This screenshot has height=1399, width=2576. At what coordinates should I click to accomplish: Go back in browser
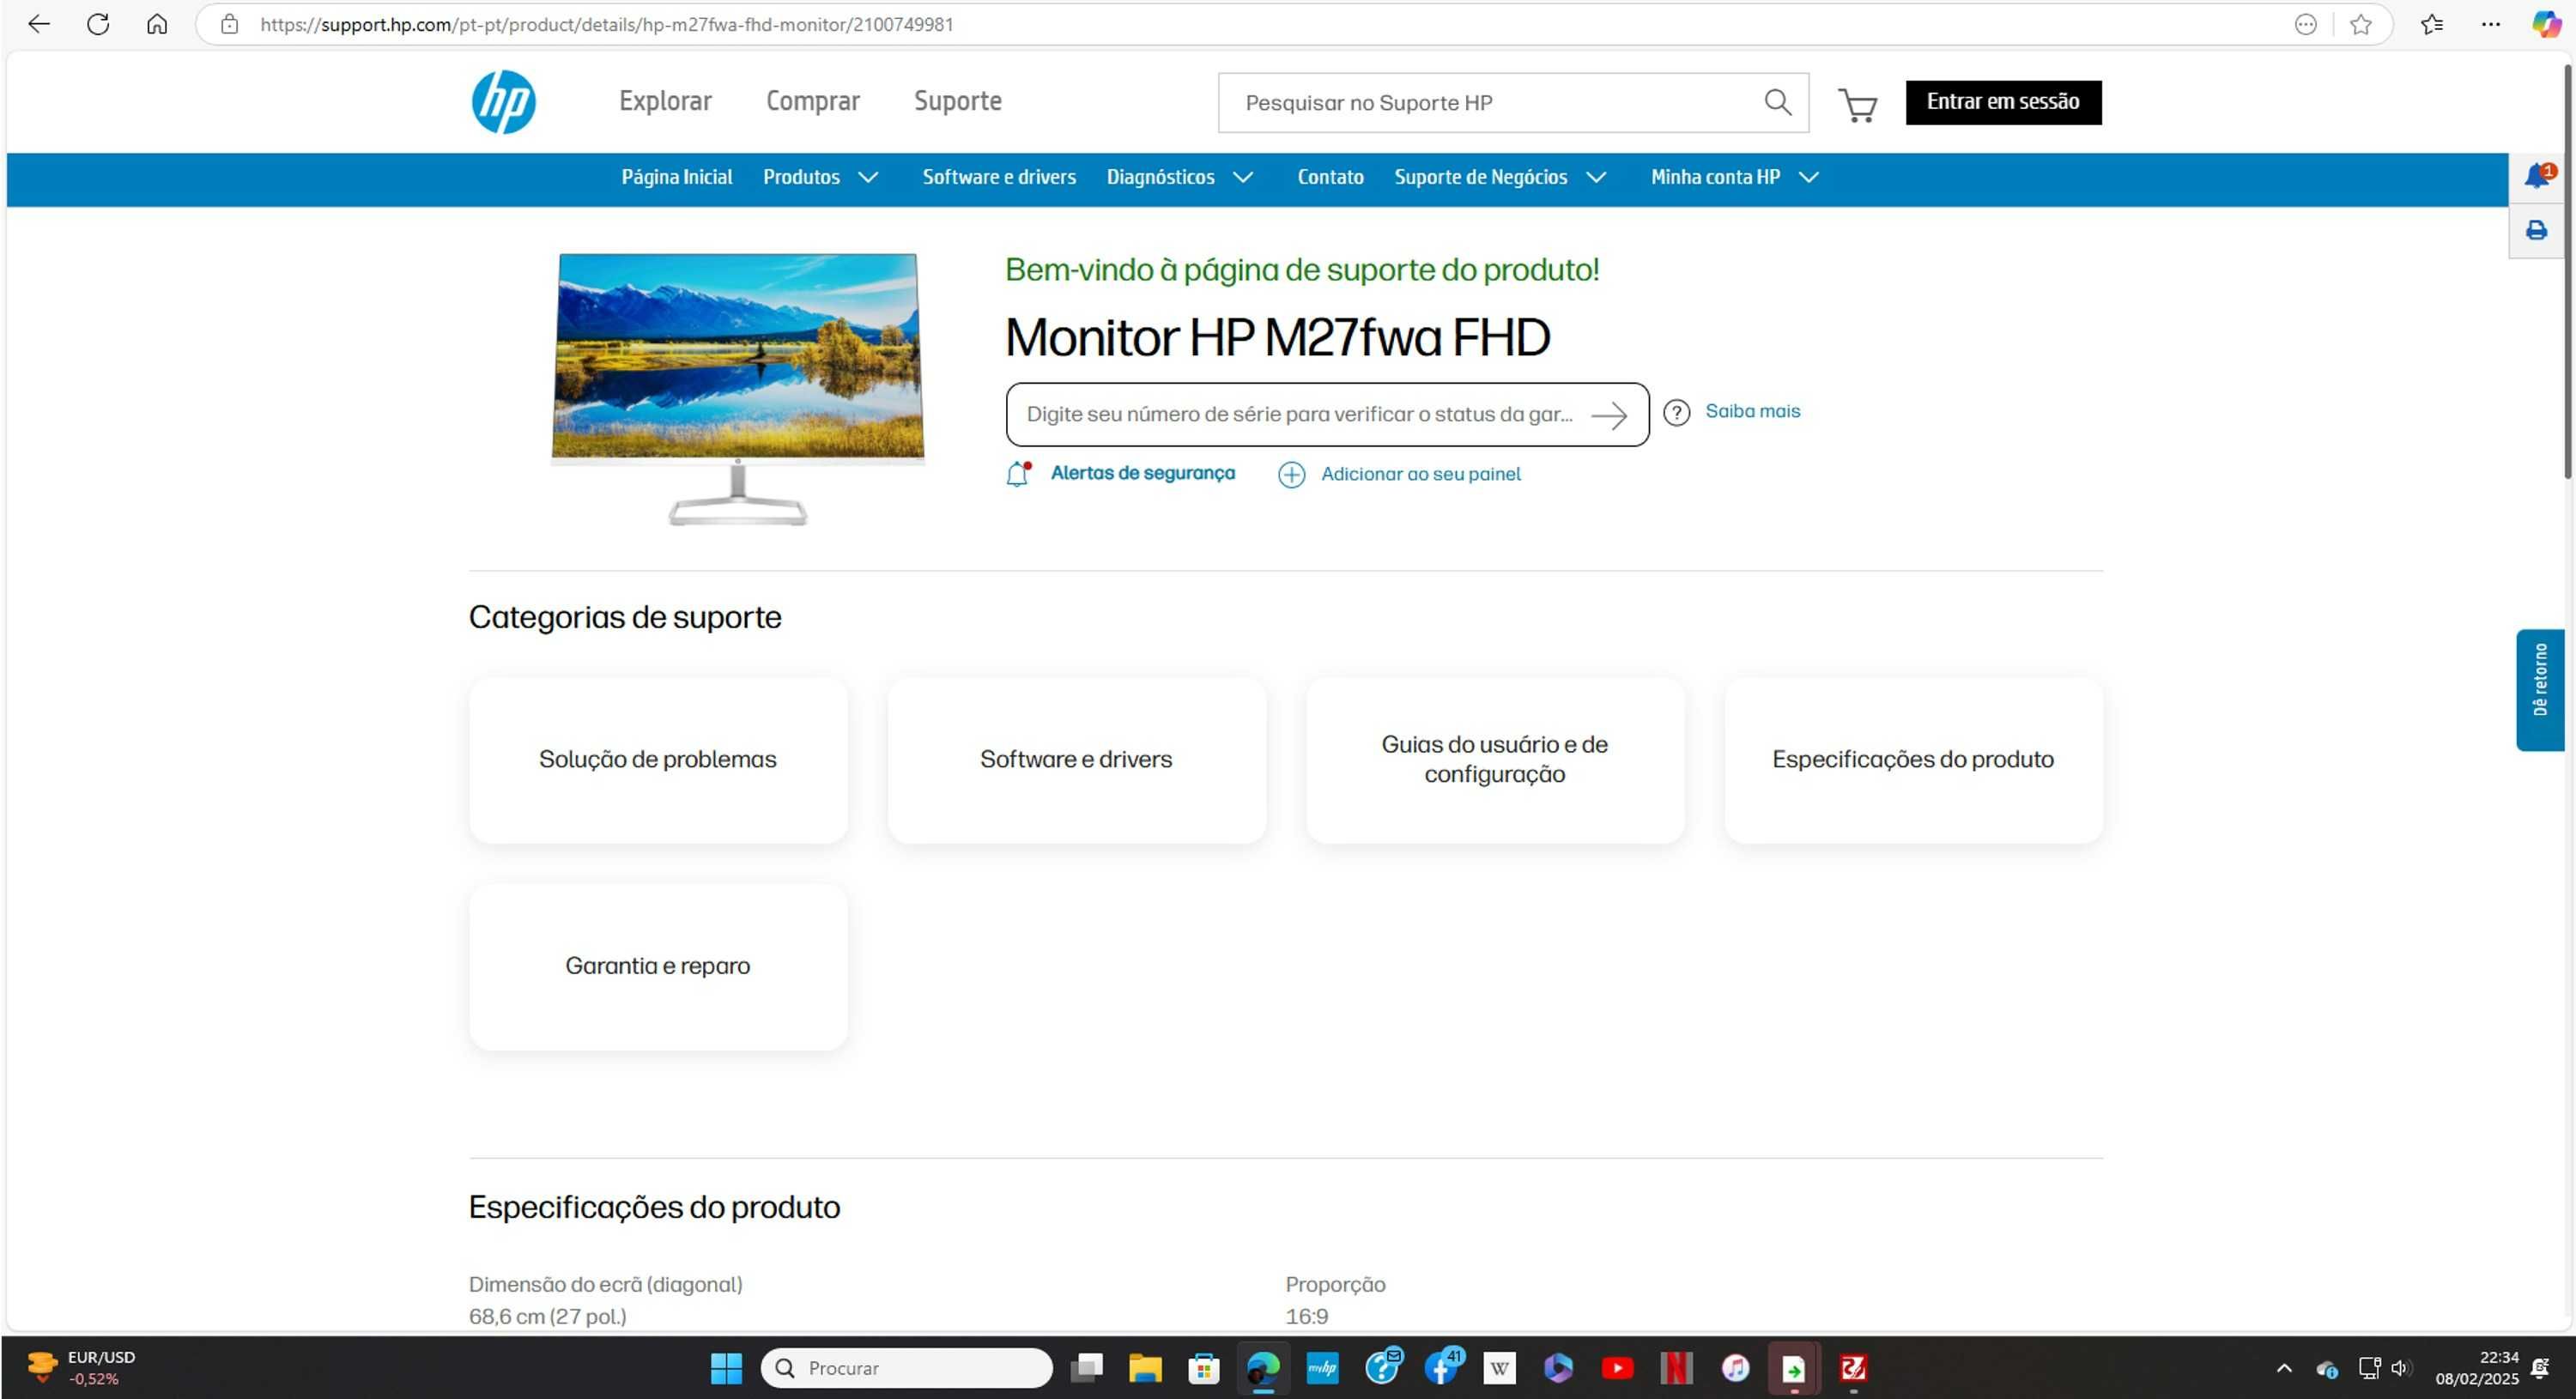(x=39, y=24)
